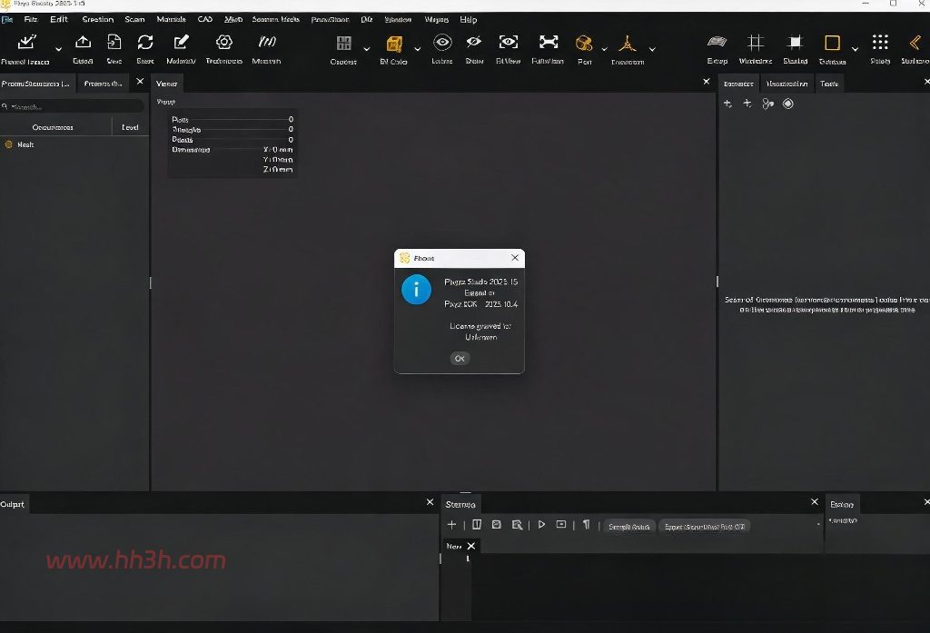
Task: Toggle the pilcrow paragraph marks icon
Action: pos(586,524)
